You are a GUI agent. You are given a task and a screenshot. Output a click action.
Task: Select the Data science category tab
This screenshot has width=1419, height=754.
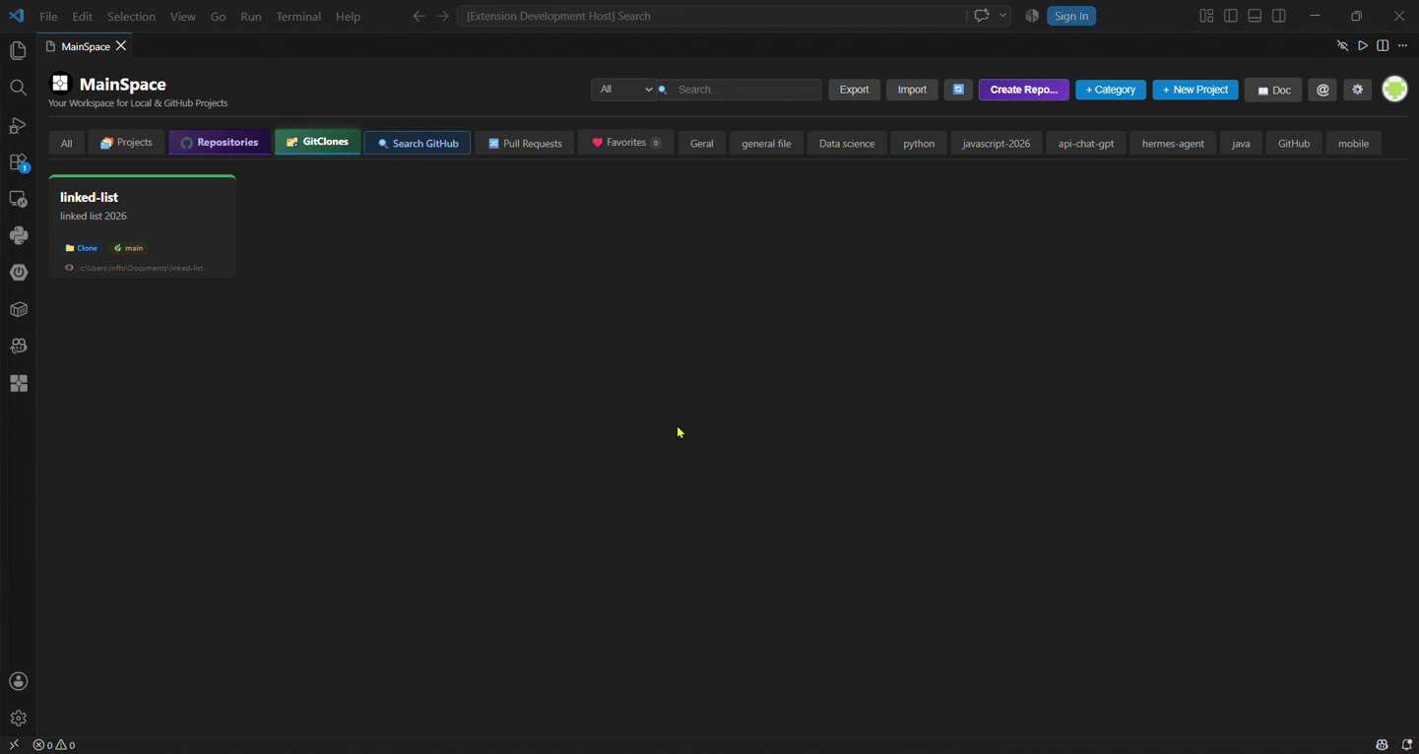847,144
